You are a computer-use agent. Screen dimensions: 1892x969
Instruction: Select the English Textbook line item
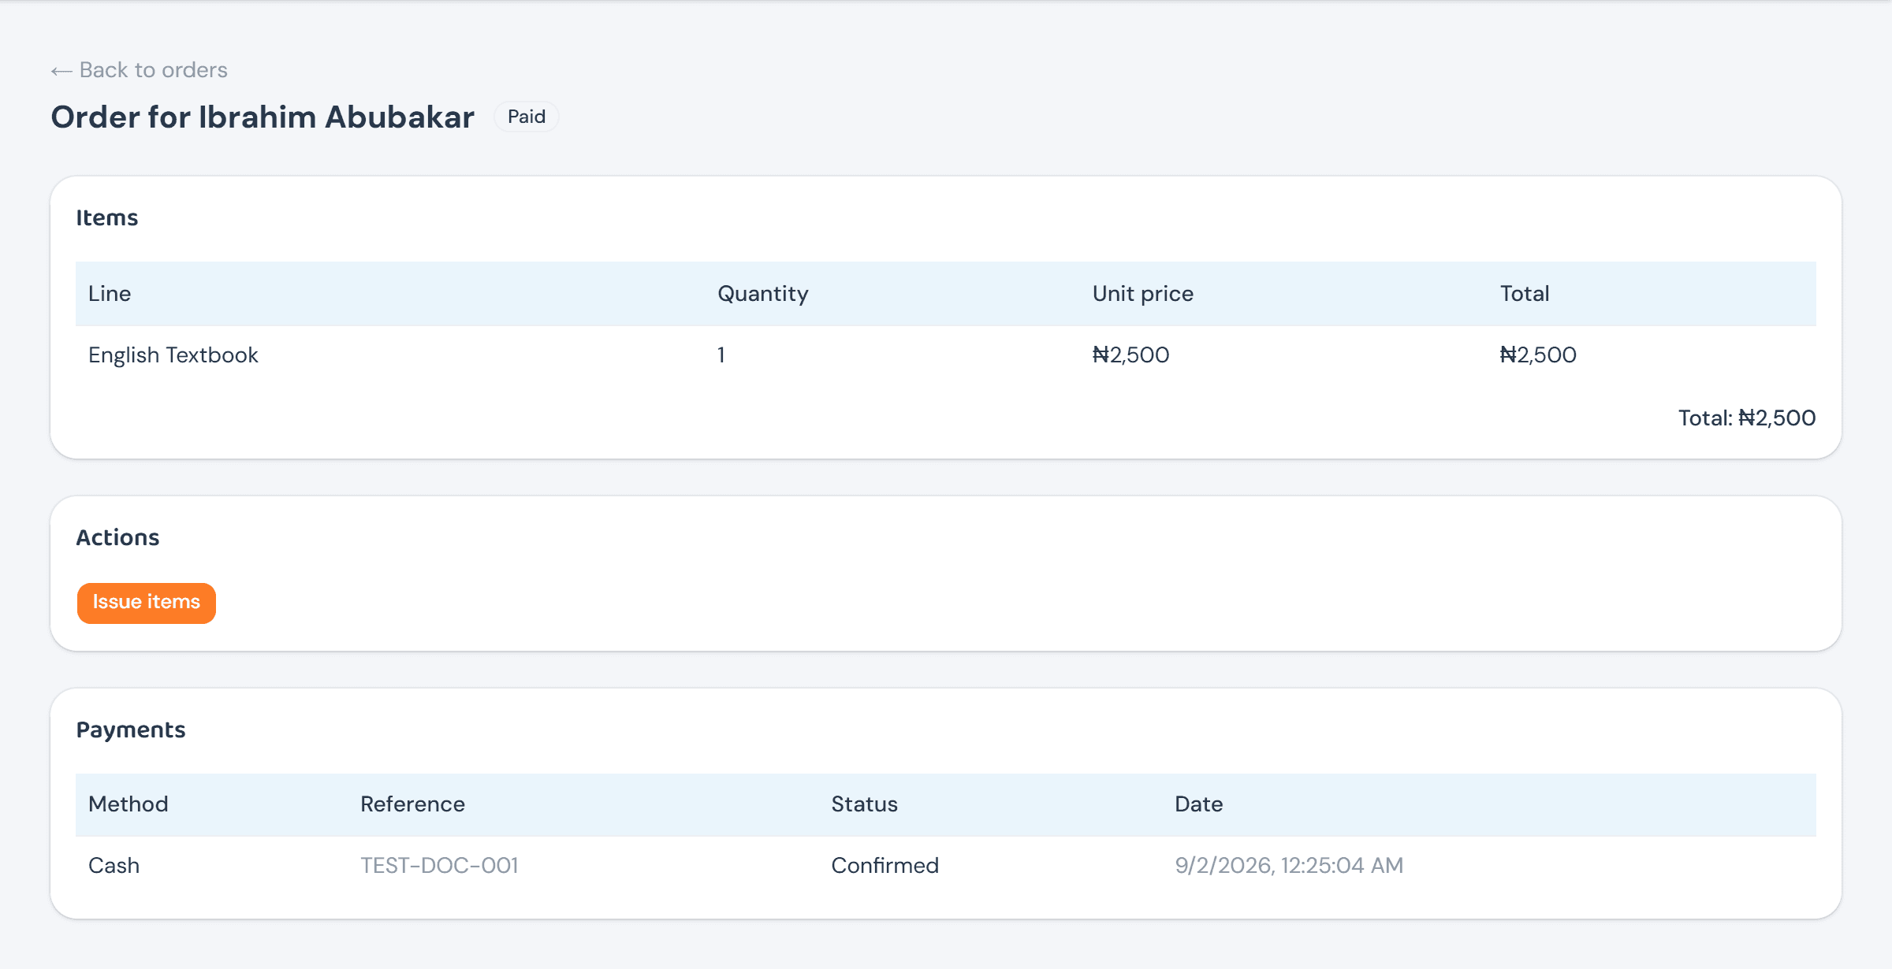tap(173, 355)
